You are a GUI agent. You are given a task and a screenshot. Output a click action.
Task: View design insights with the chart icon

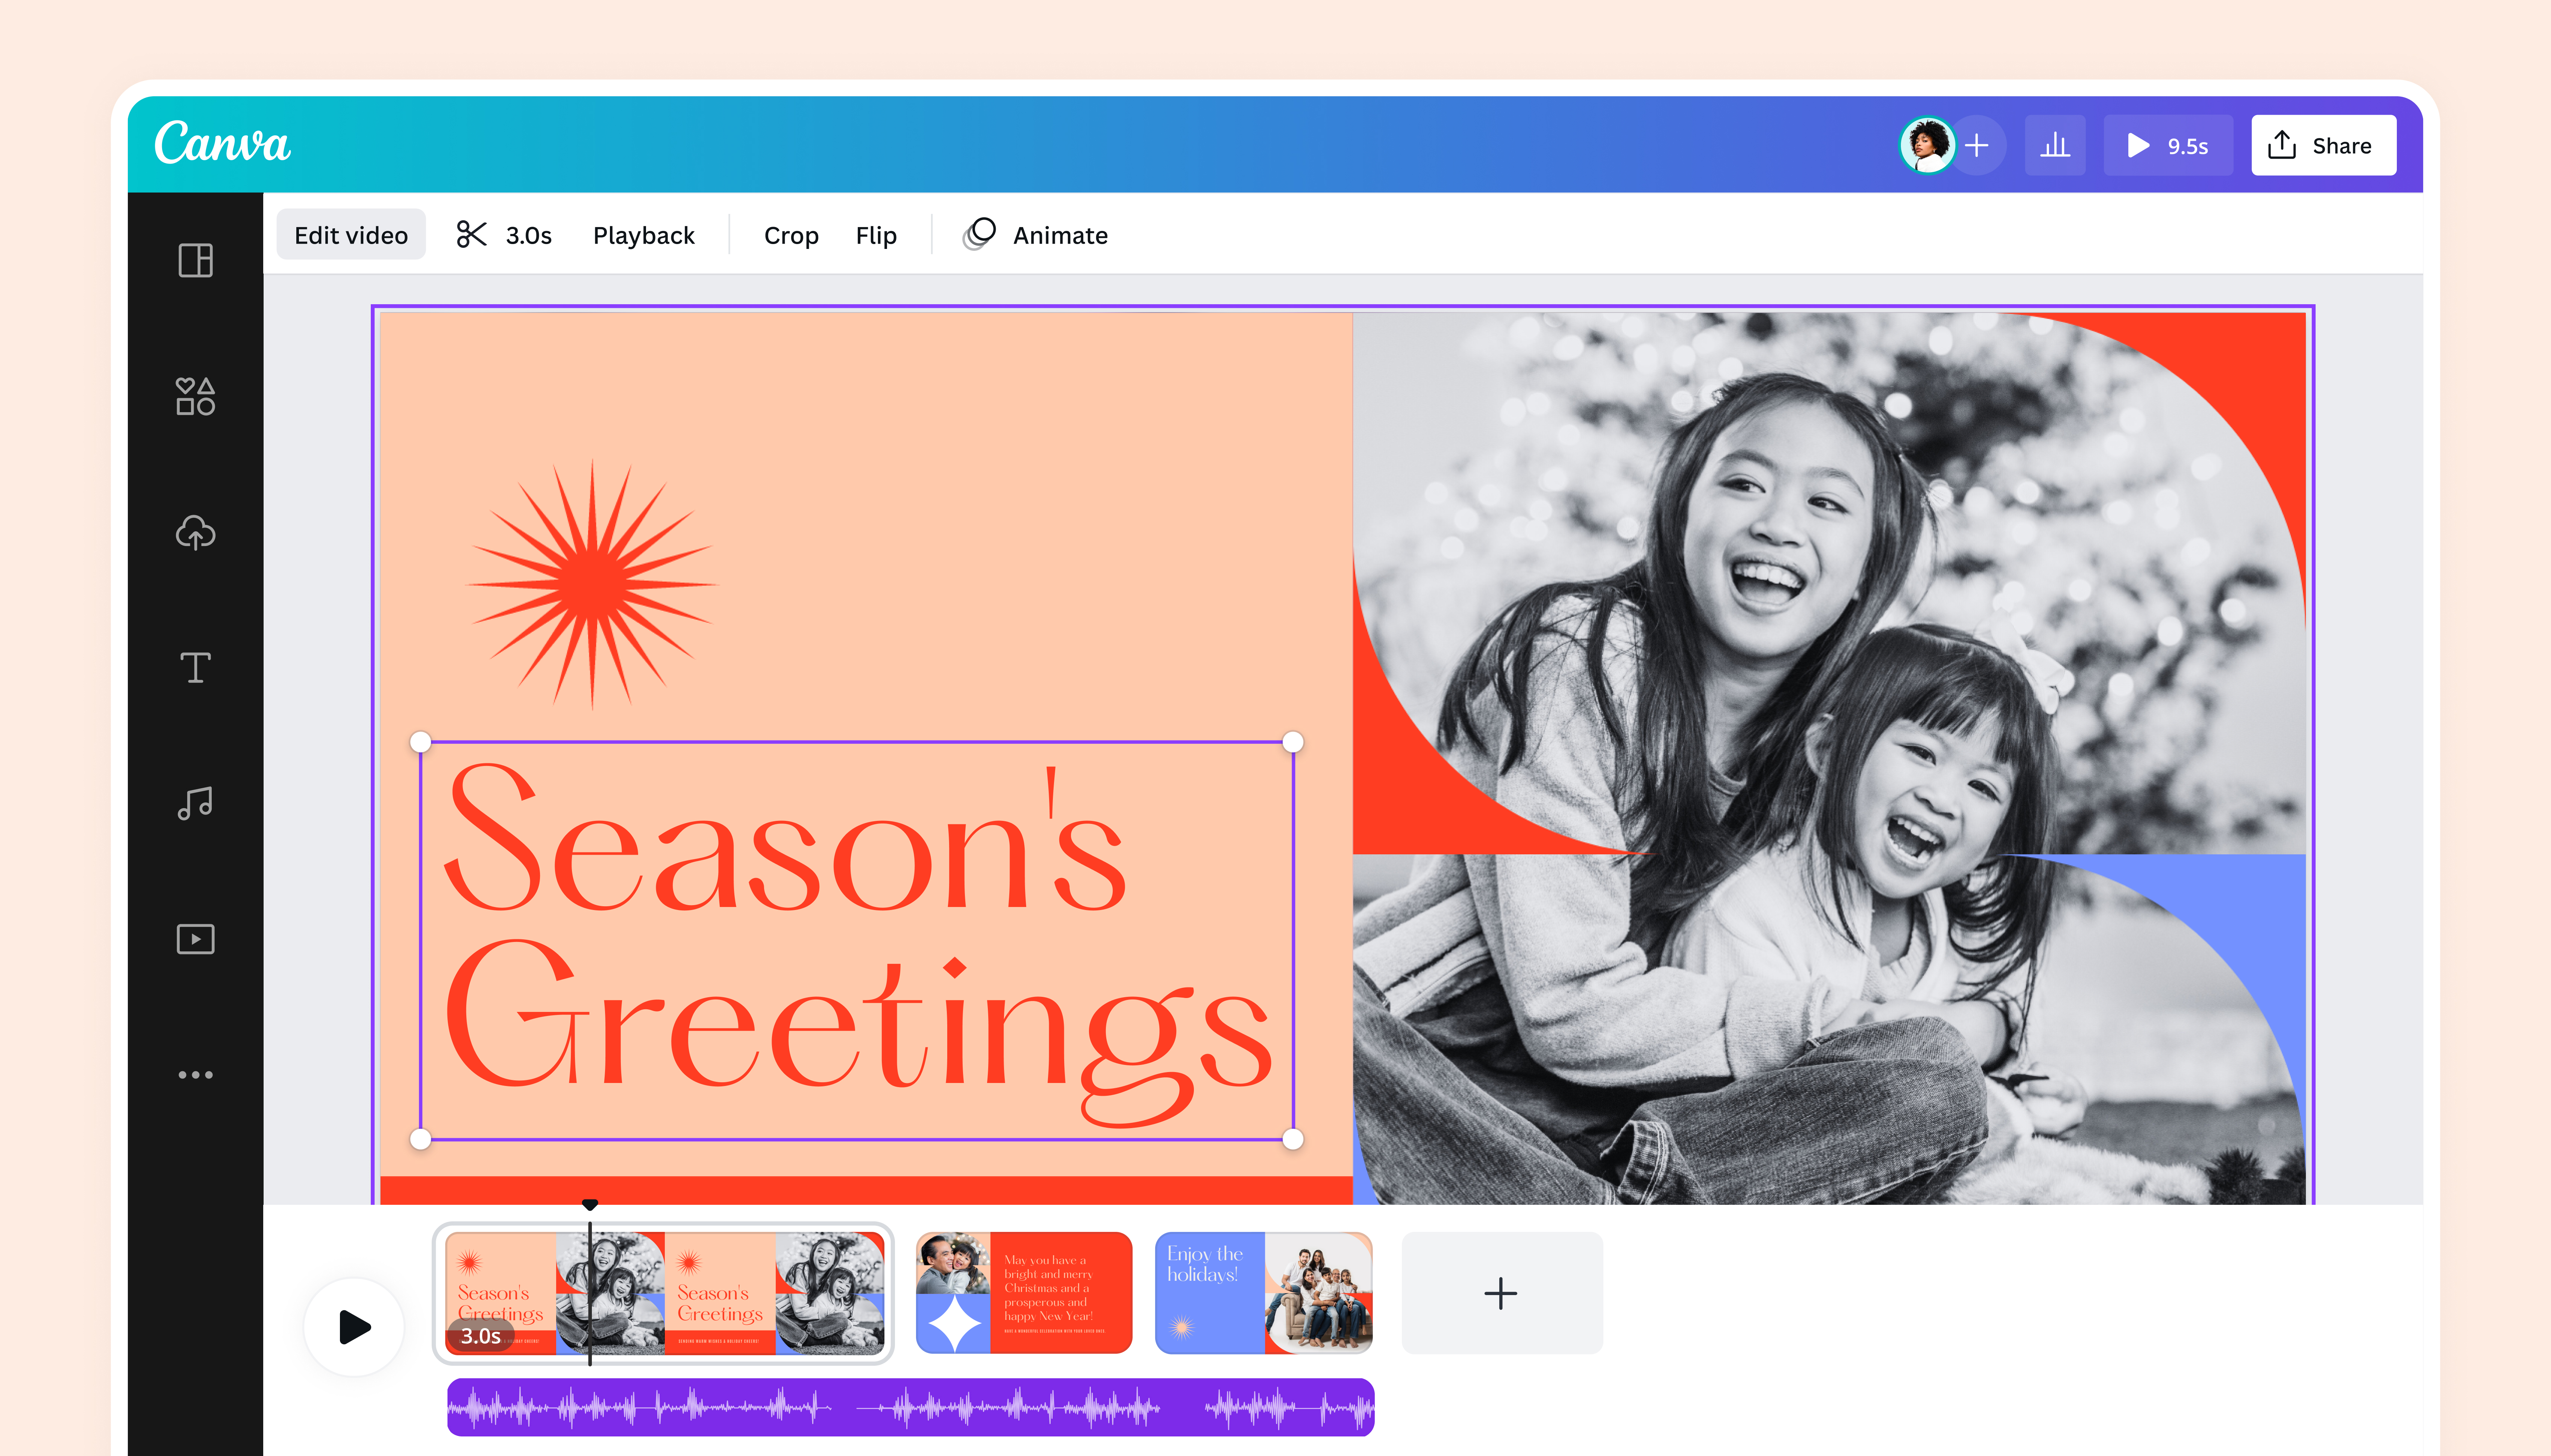[x=2055, y=145]
